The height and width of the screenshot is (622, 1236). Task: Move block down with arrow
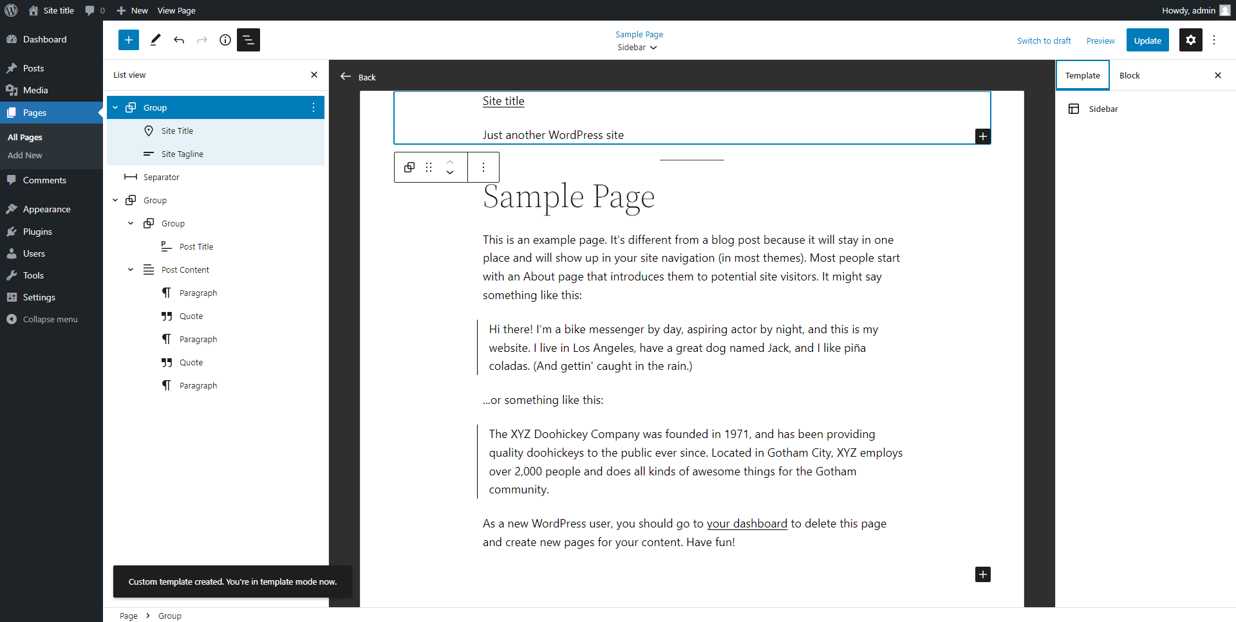[450, 172]
